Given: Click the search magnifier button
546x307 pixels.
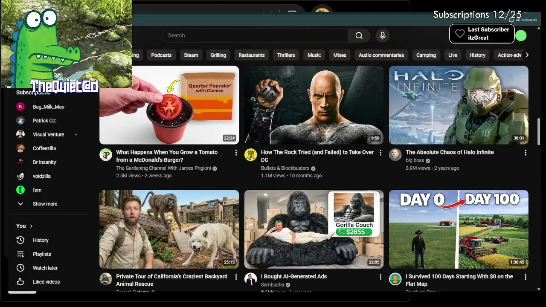Looking at the screenshot, I should coord(359,35).
